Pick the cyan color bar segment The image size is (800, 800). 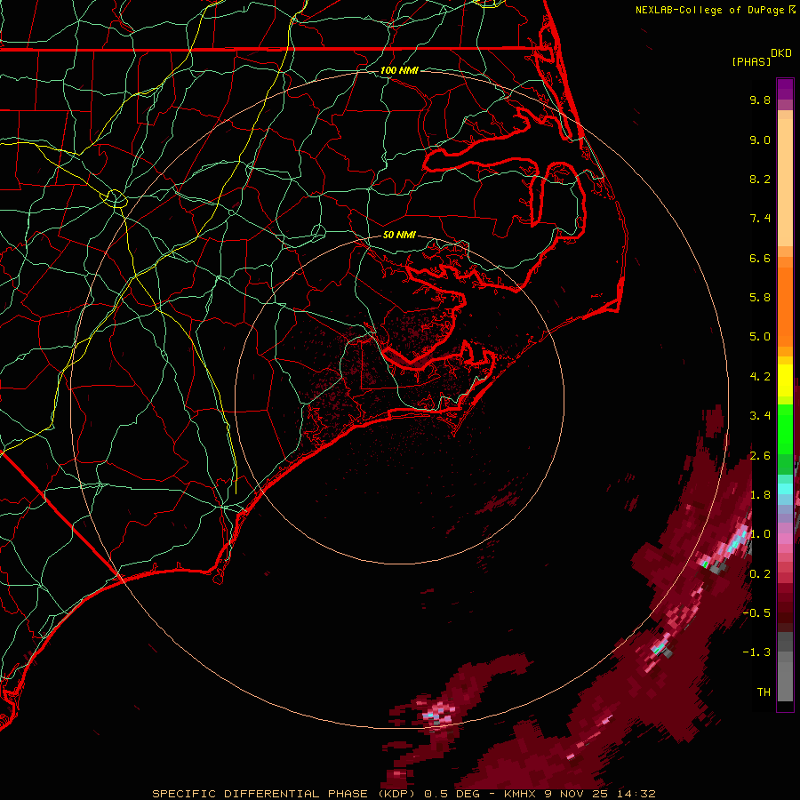(785, 489)
